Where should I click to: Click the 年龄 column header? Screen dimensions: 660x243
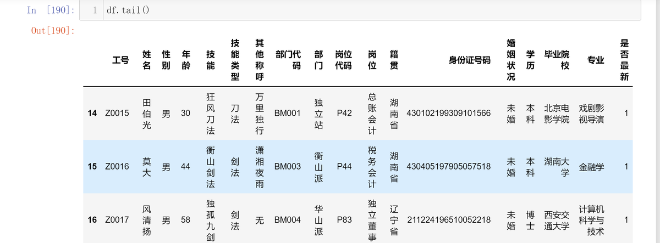186,60
